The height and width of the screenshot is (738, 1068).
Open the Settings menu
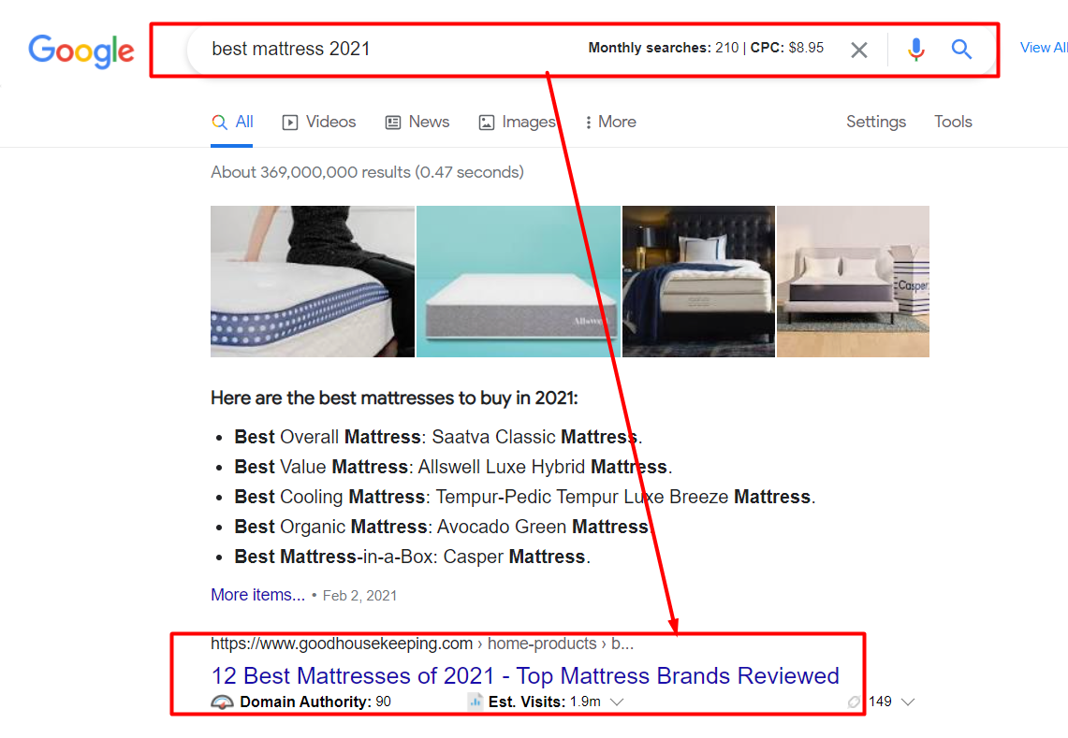[875, 122]
